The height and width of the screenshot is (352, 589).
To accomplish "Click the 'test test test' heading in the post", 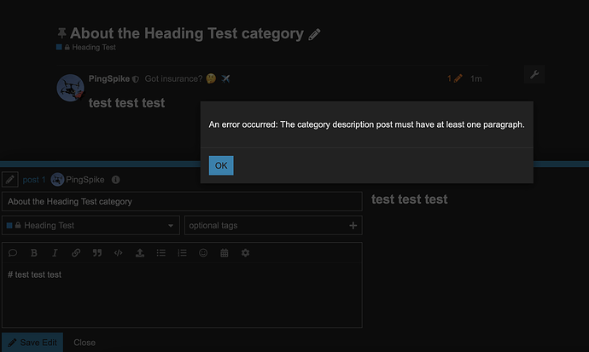I will tap(126, 103).
